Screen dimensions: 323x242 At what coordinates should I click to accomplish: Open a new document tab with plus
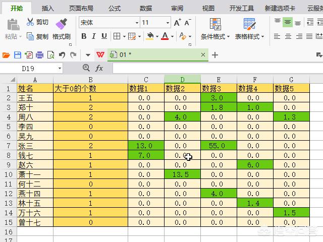click(215, 55)
